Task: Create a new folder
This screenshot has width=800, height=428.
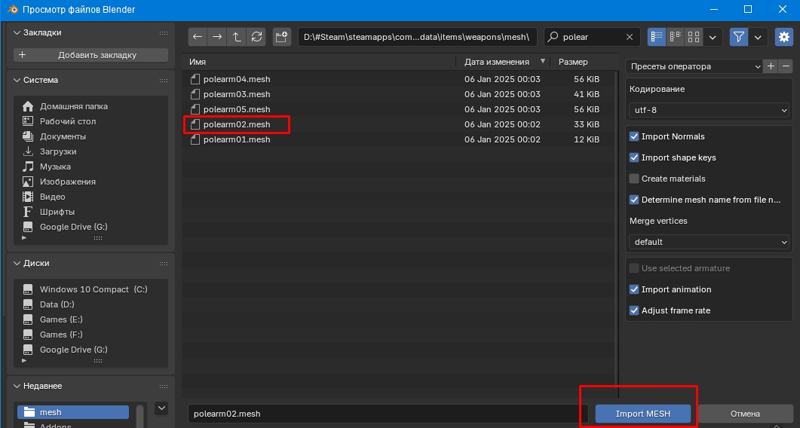Action: [x=282, y=37]
